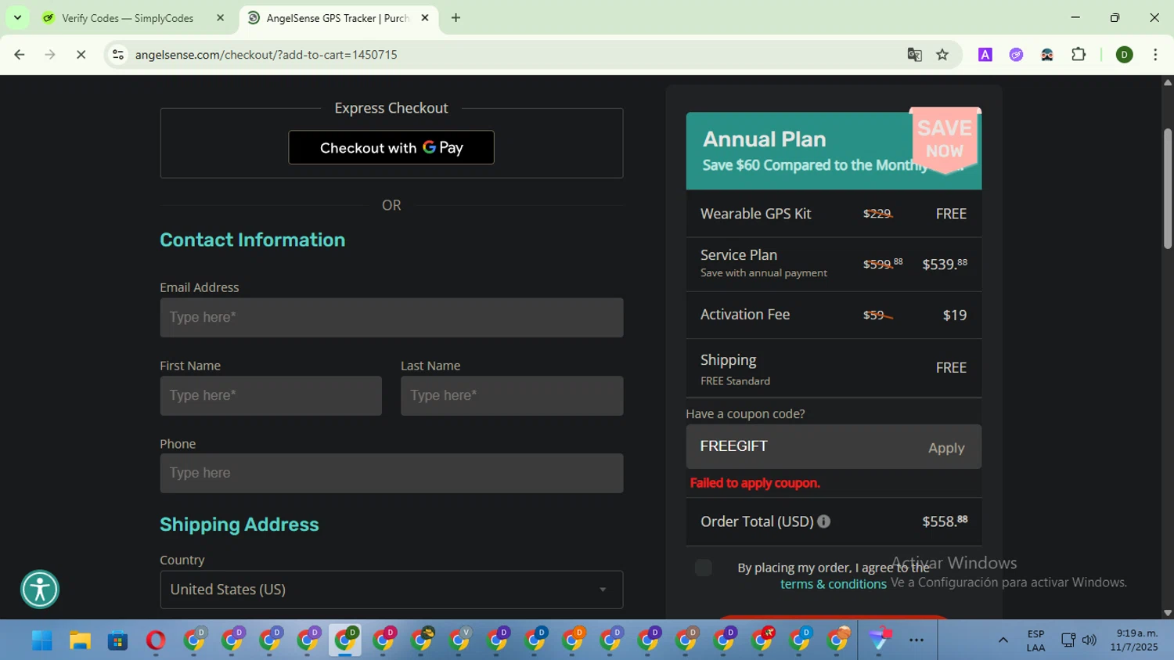View site information icon in address bar
The image size is (1174, 660).
tap(118, 55)
